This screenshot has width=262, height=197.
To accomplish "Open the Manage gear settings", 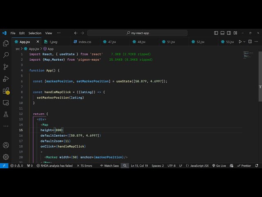I will (x=6, y=157).
